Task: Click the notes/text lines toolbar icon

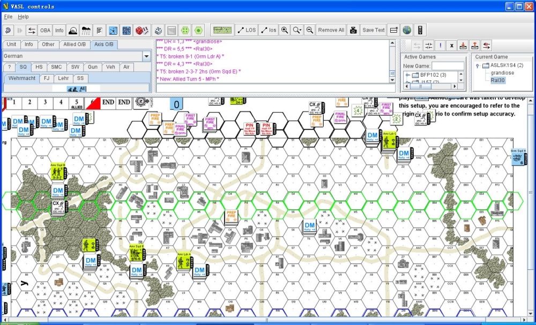Action: point(100,30)
